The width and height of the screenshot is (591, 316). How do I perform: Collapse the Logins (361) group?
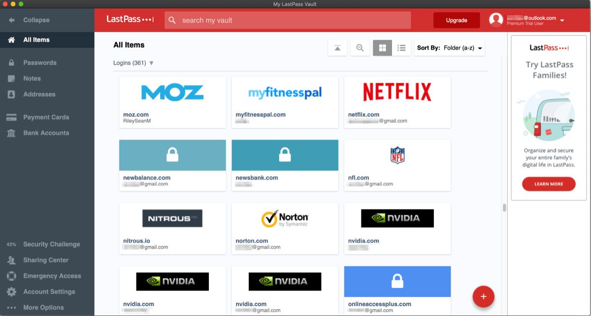click(x=151, y=63)
